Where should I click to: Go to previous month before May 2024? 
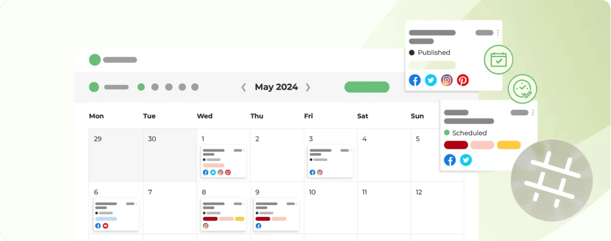tap(243, 87)
